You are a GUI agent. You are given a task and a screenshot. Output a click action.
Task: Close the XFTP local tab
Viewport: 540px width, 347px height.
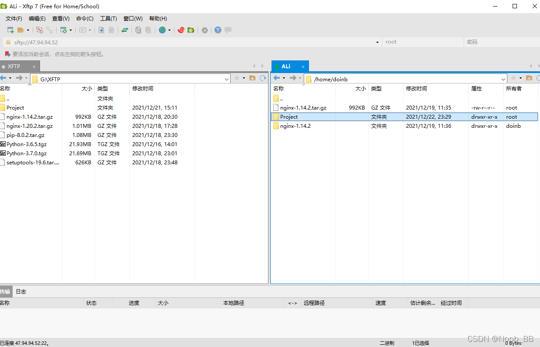[34, 67]
